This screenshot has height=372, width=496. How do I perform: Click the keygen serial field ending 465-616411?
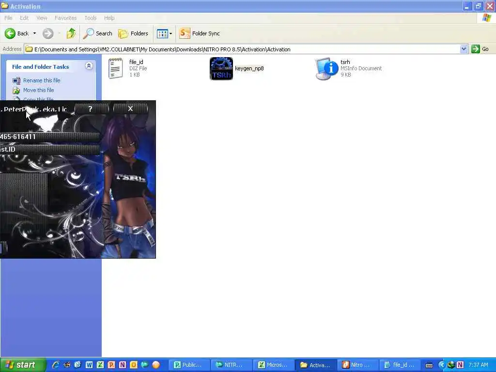pyautogui.click(x=50, y=137)
